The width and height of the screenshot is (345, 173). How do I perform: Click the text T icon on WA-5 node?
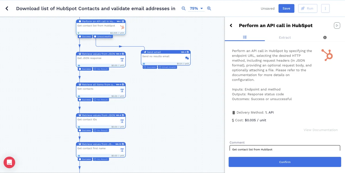(x=122, y=60)
